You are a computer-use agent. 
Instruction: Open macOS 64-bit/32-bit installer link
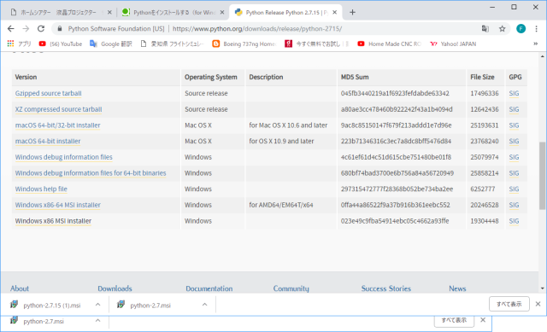pyautogui.click(x=57, y=125)
